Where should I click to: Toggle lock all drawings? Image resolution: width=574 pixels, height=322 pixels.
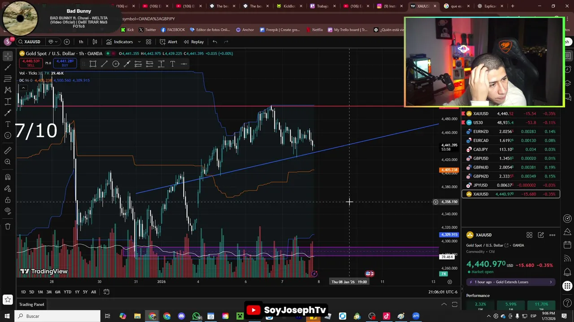tap(8, 199)
